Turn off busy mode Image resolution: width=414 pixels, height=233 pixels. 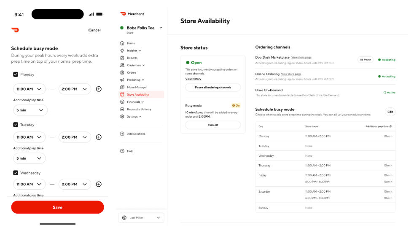(213, 125)
